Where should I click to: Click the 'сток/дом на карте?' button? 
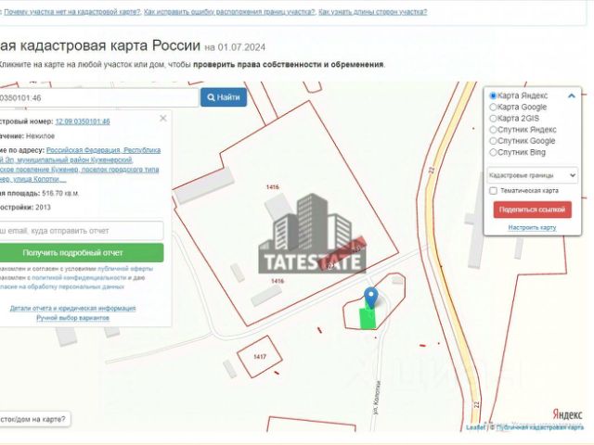coord(34,419)
